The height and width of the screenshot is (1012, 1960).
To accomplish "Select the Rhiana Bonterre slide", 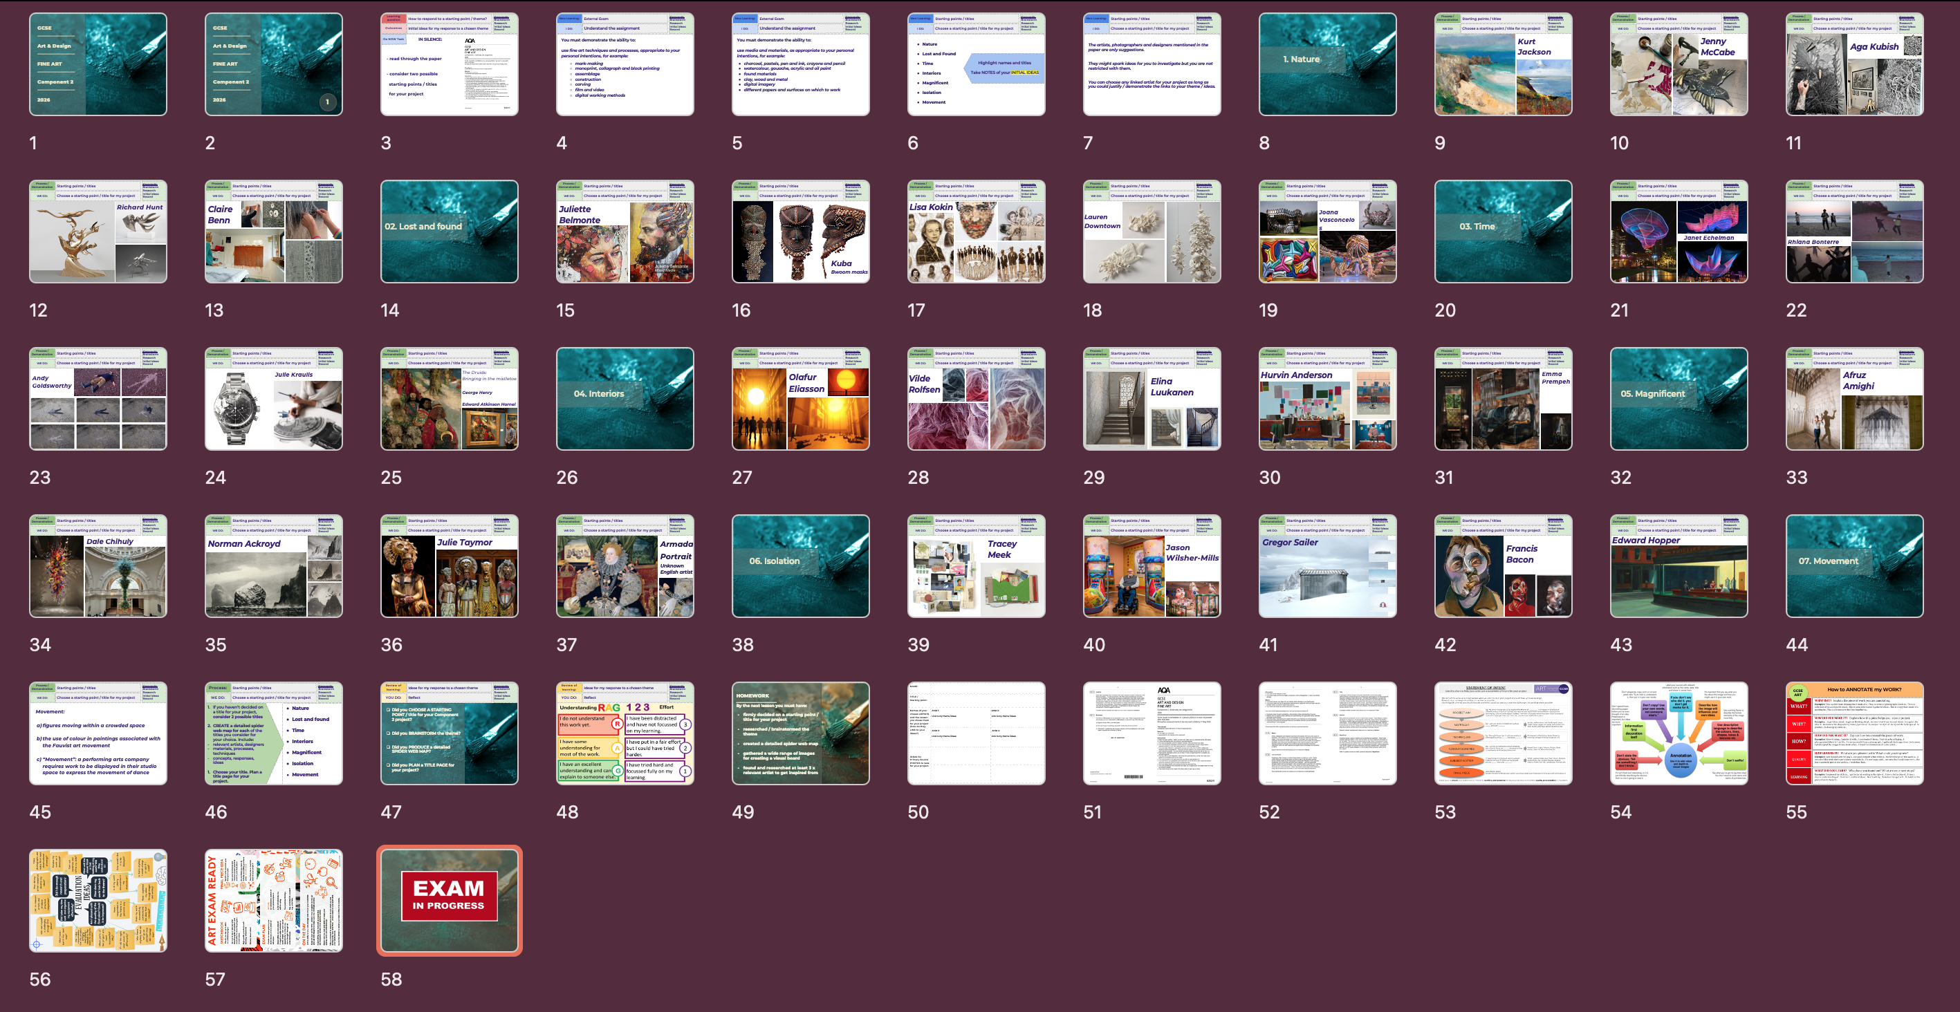I will (x=1855, y=232).
